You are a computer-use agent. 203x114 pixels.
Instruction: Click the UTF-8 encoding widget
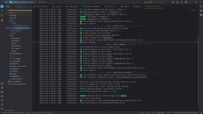pos(153,112)
